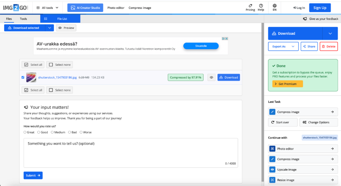Expand arrow next to Download selected
The height and width of the screenshot is (186, 341).
(49, 28)
